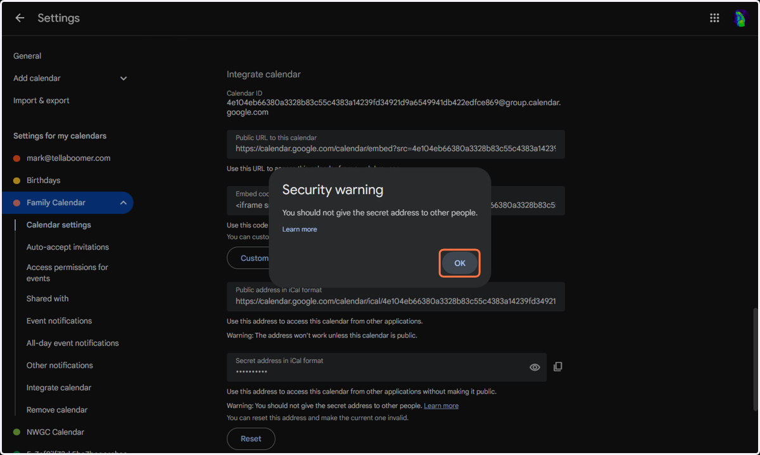Open Learn more link under secret address warning
The image size is (760, 455).
click(x=441, y=406)
